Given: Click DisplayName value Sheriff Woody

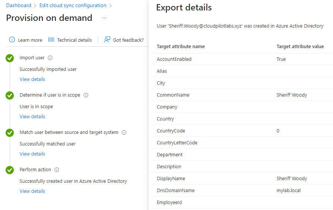Looking at the screenshot, I should click(x=292, y=179).
